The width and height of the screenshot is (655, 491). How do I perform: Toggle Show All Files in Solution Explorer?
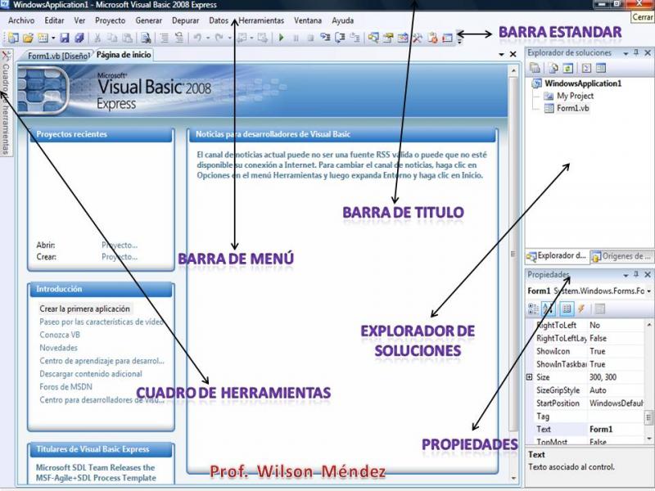(x=553, y=68)
